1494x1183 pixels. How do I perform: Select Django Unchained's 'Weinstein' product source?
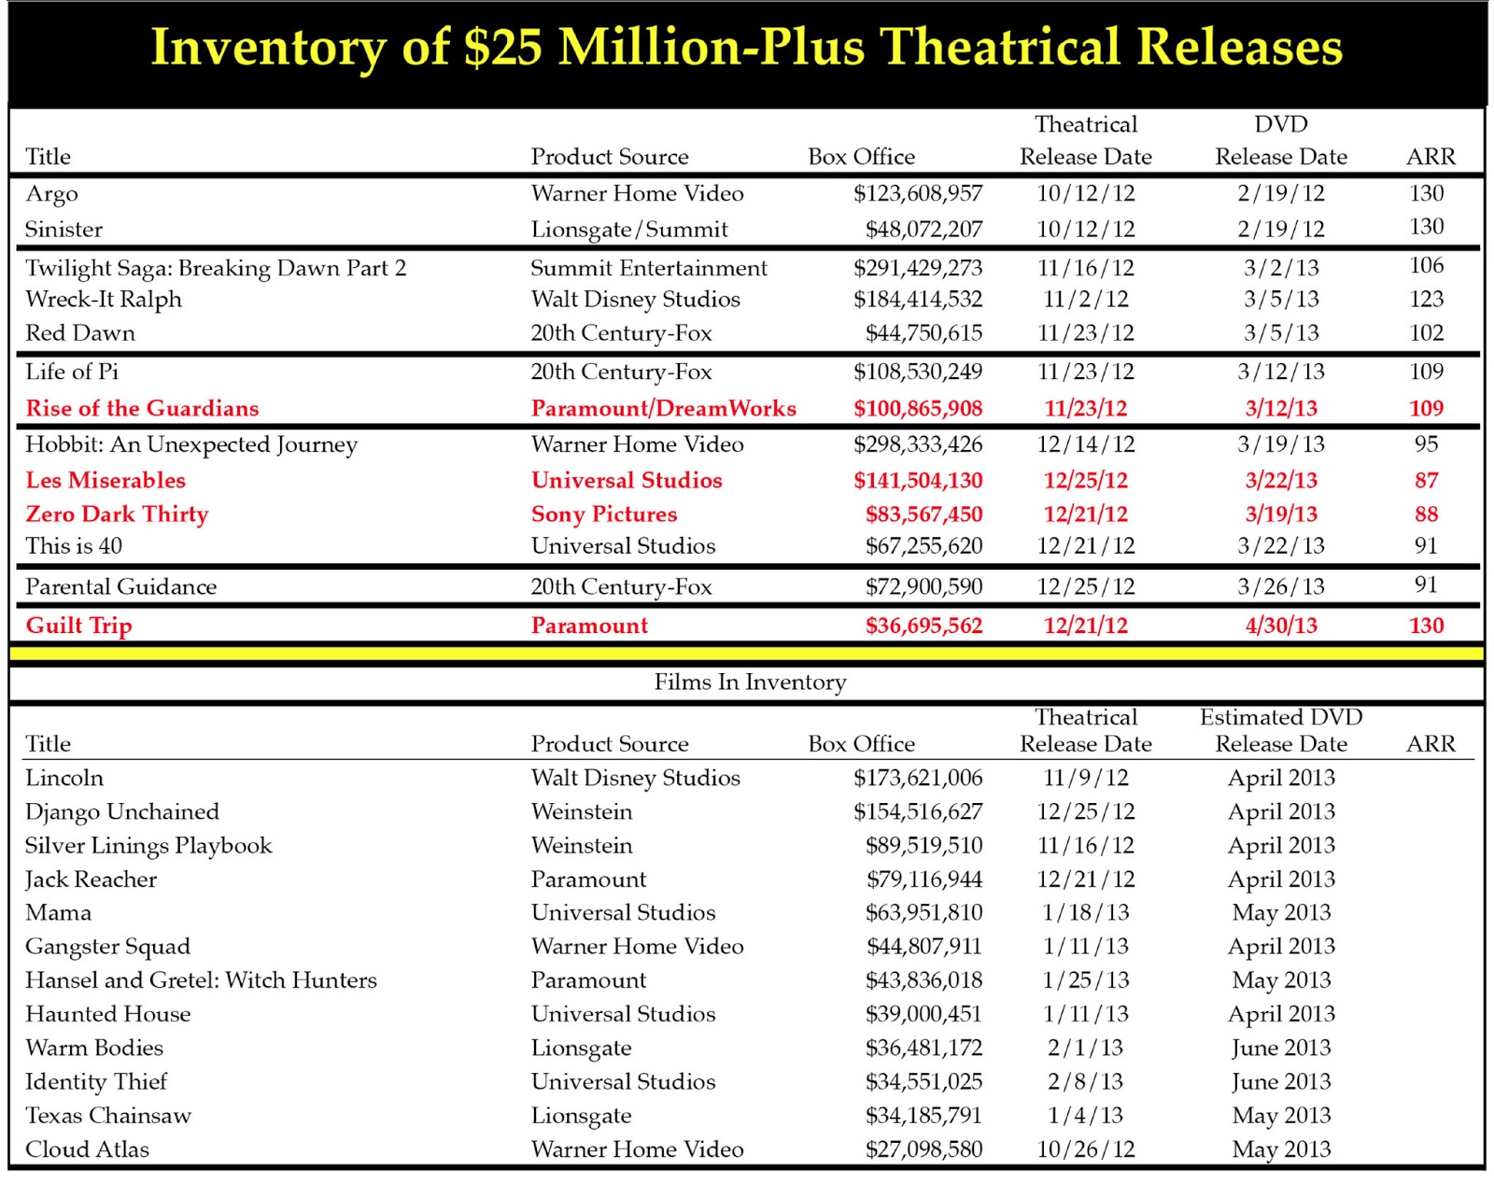pyautogui.click(x=582, y=812)
